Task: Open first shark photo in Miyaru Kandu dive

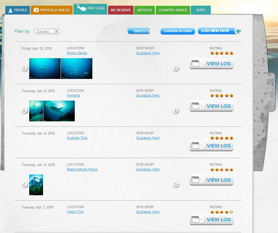Action: pyautogui.click(x=45, y=69)
